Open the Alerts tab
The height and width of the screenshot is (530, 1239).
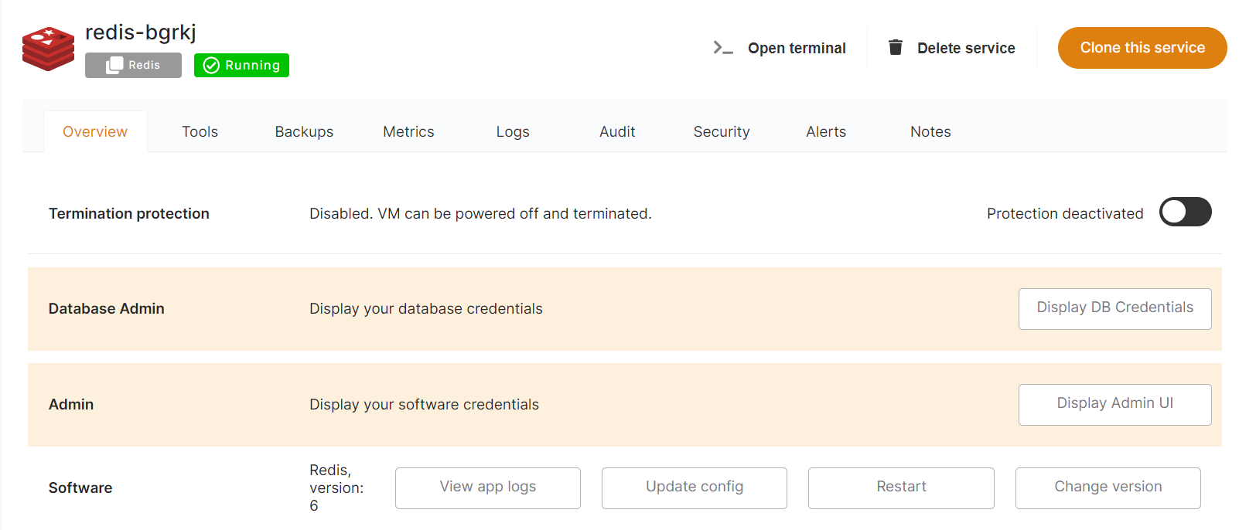coord(825,131)
